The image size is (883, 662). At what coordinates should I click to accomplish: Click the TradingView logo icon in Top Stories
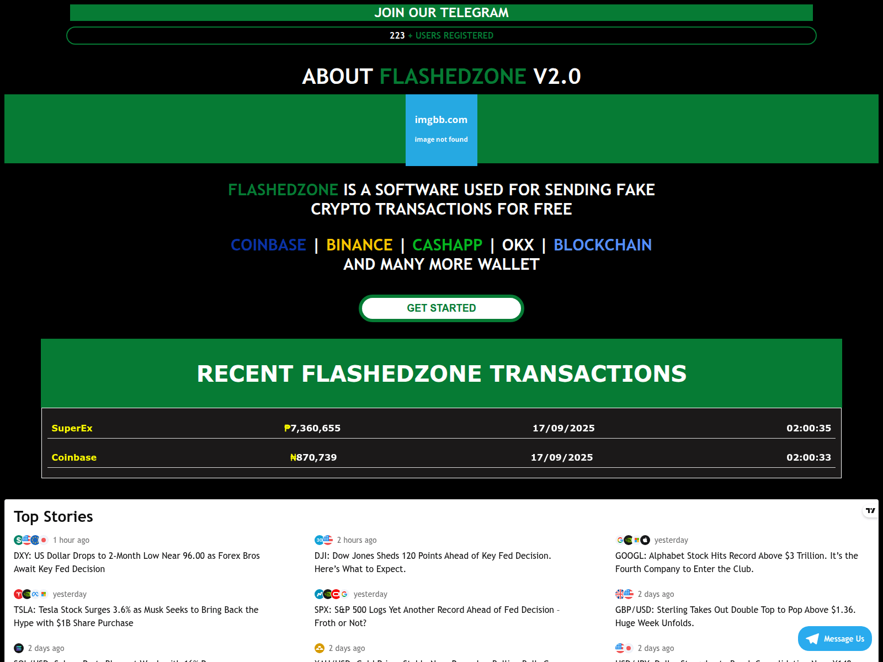870,511
